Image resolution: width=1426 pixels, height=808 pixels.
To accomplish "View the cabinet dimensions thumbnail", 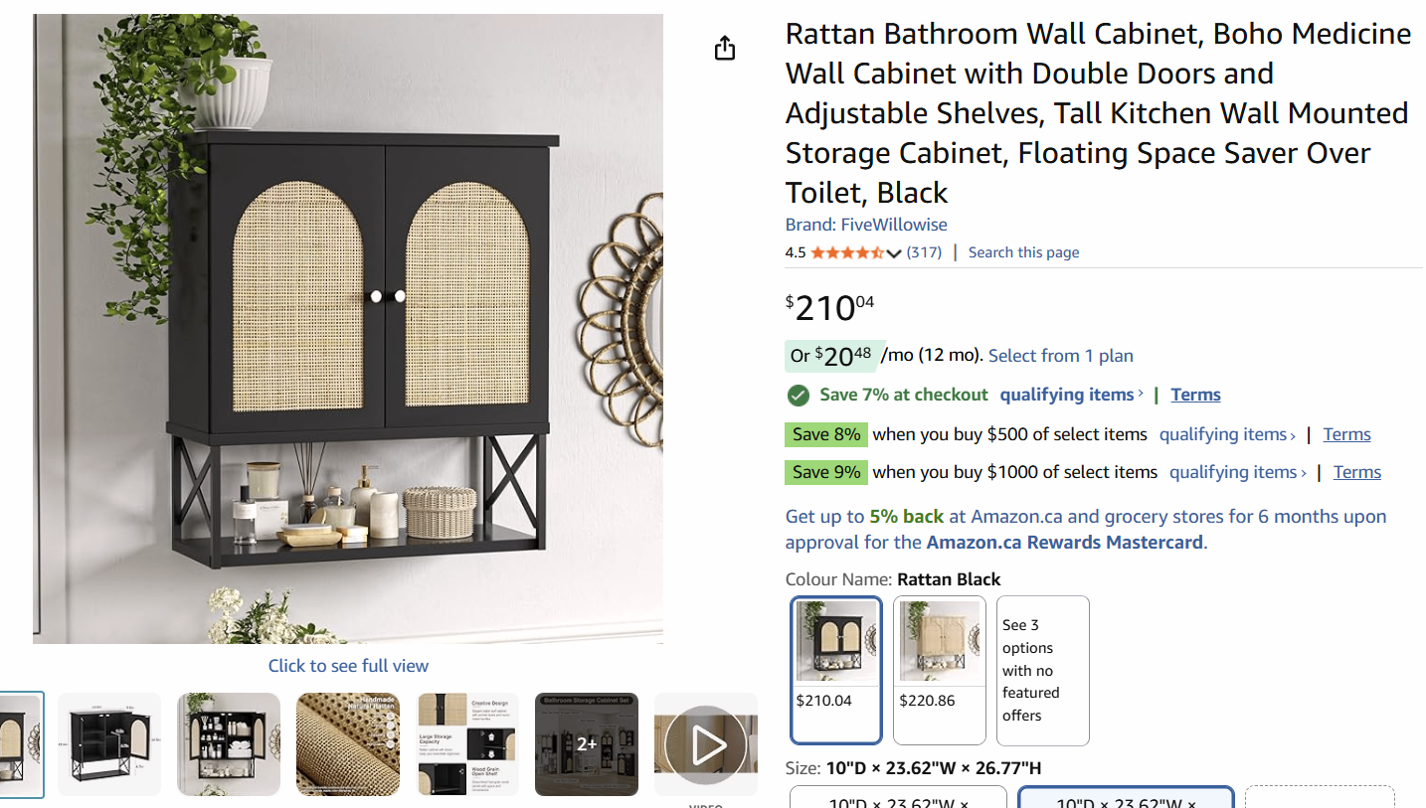I will point(109,744).
